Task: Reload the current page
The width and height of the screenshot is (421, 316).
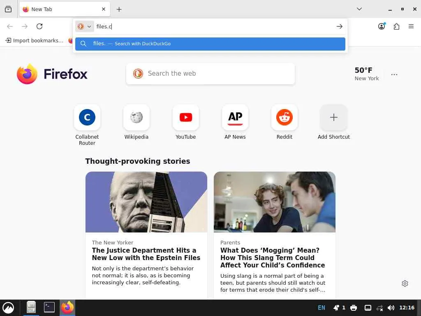Action: tap(39, 26)
